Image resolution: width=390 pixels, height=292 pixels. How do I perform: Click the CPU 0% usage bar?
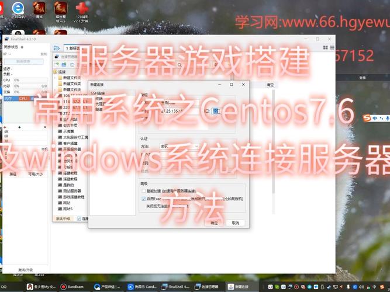point(30,80)
